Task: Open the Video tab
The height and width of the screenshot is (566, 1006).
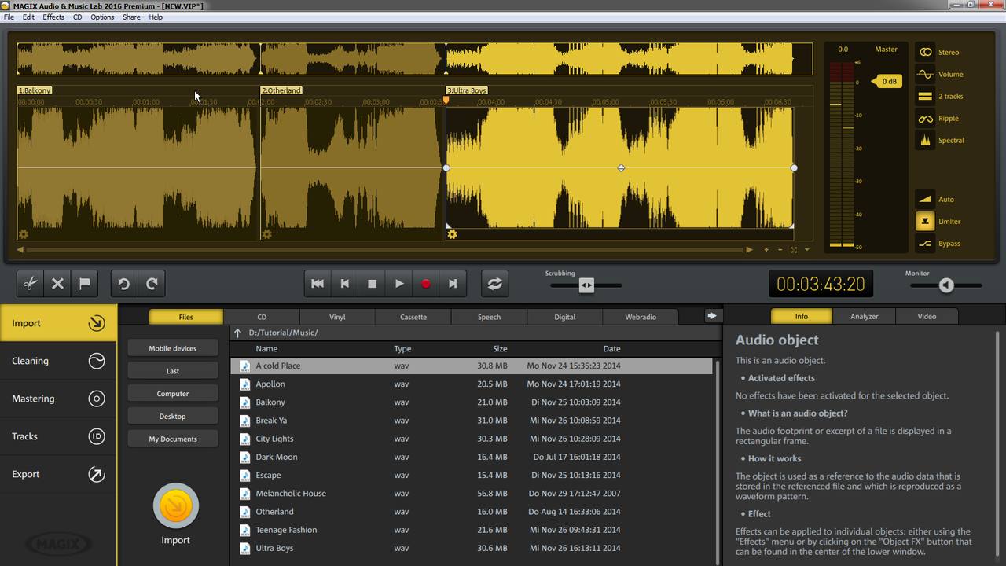Action: click(x=927, y=316)
